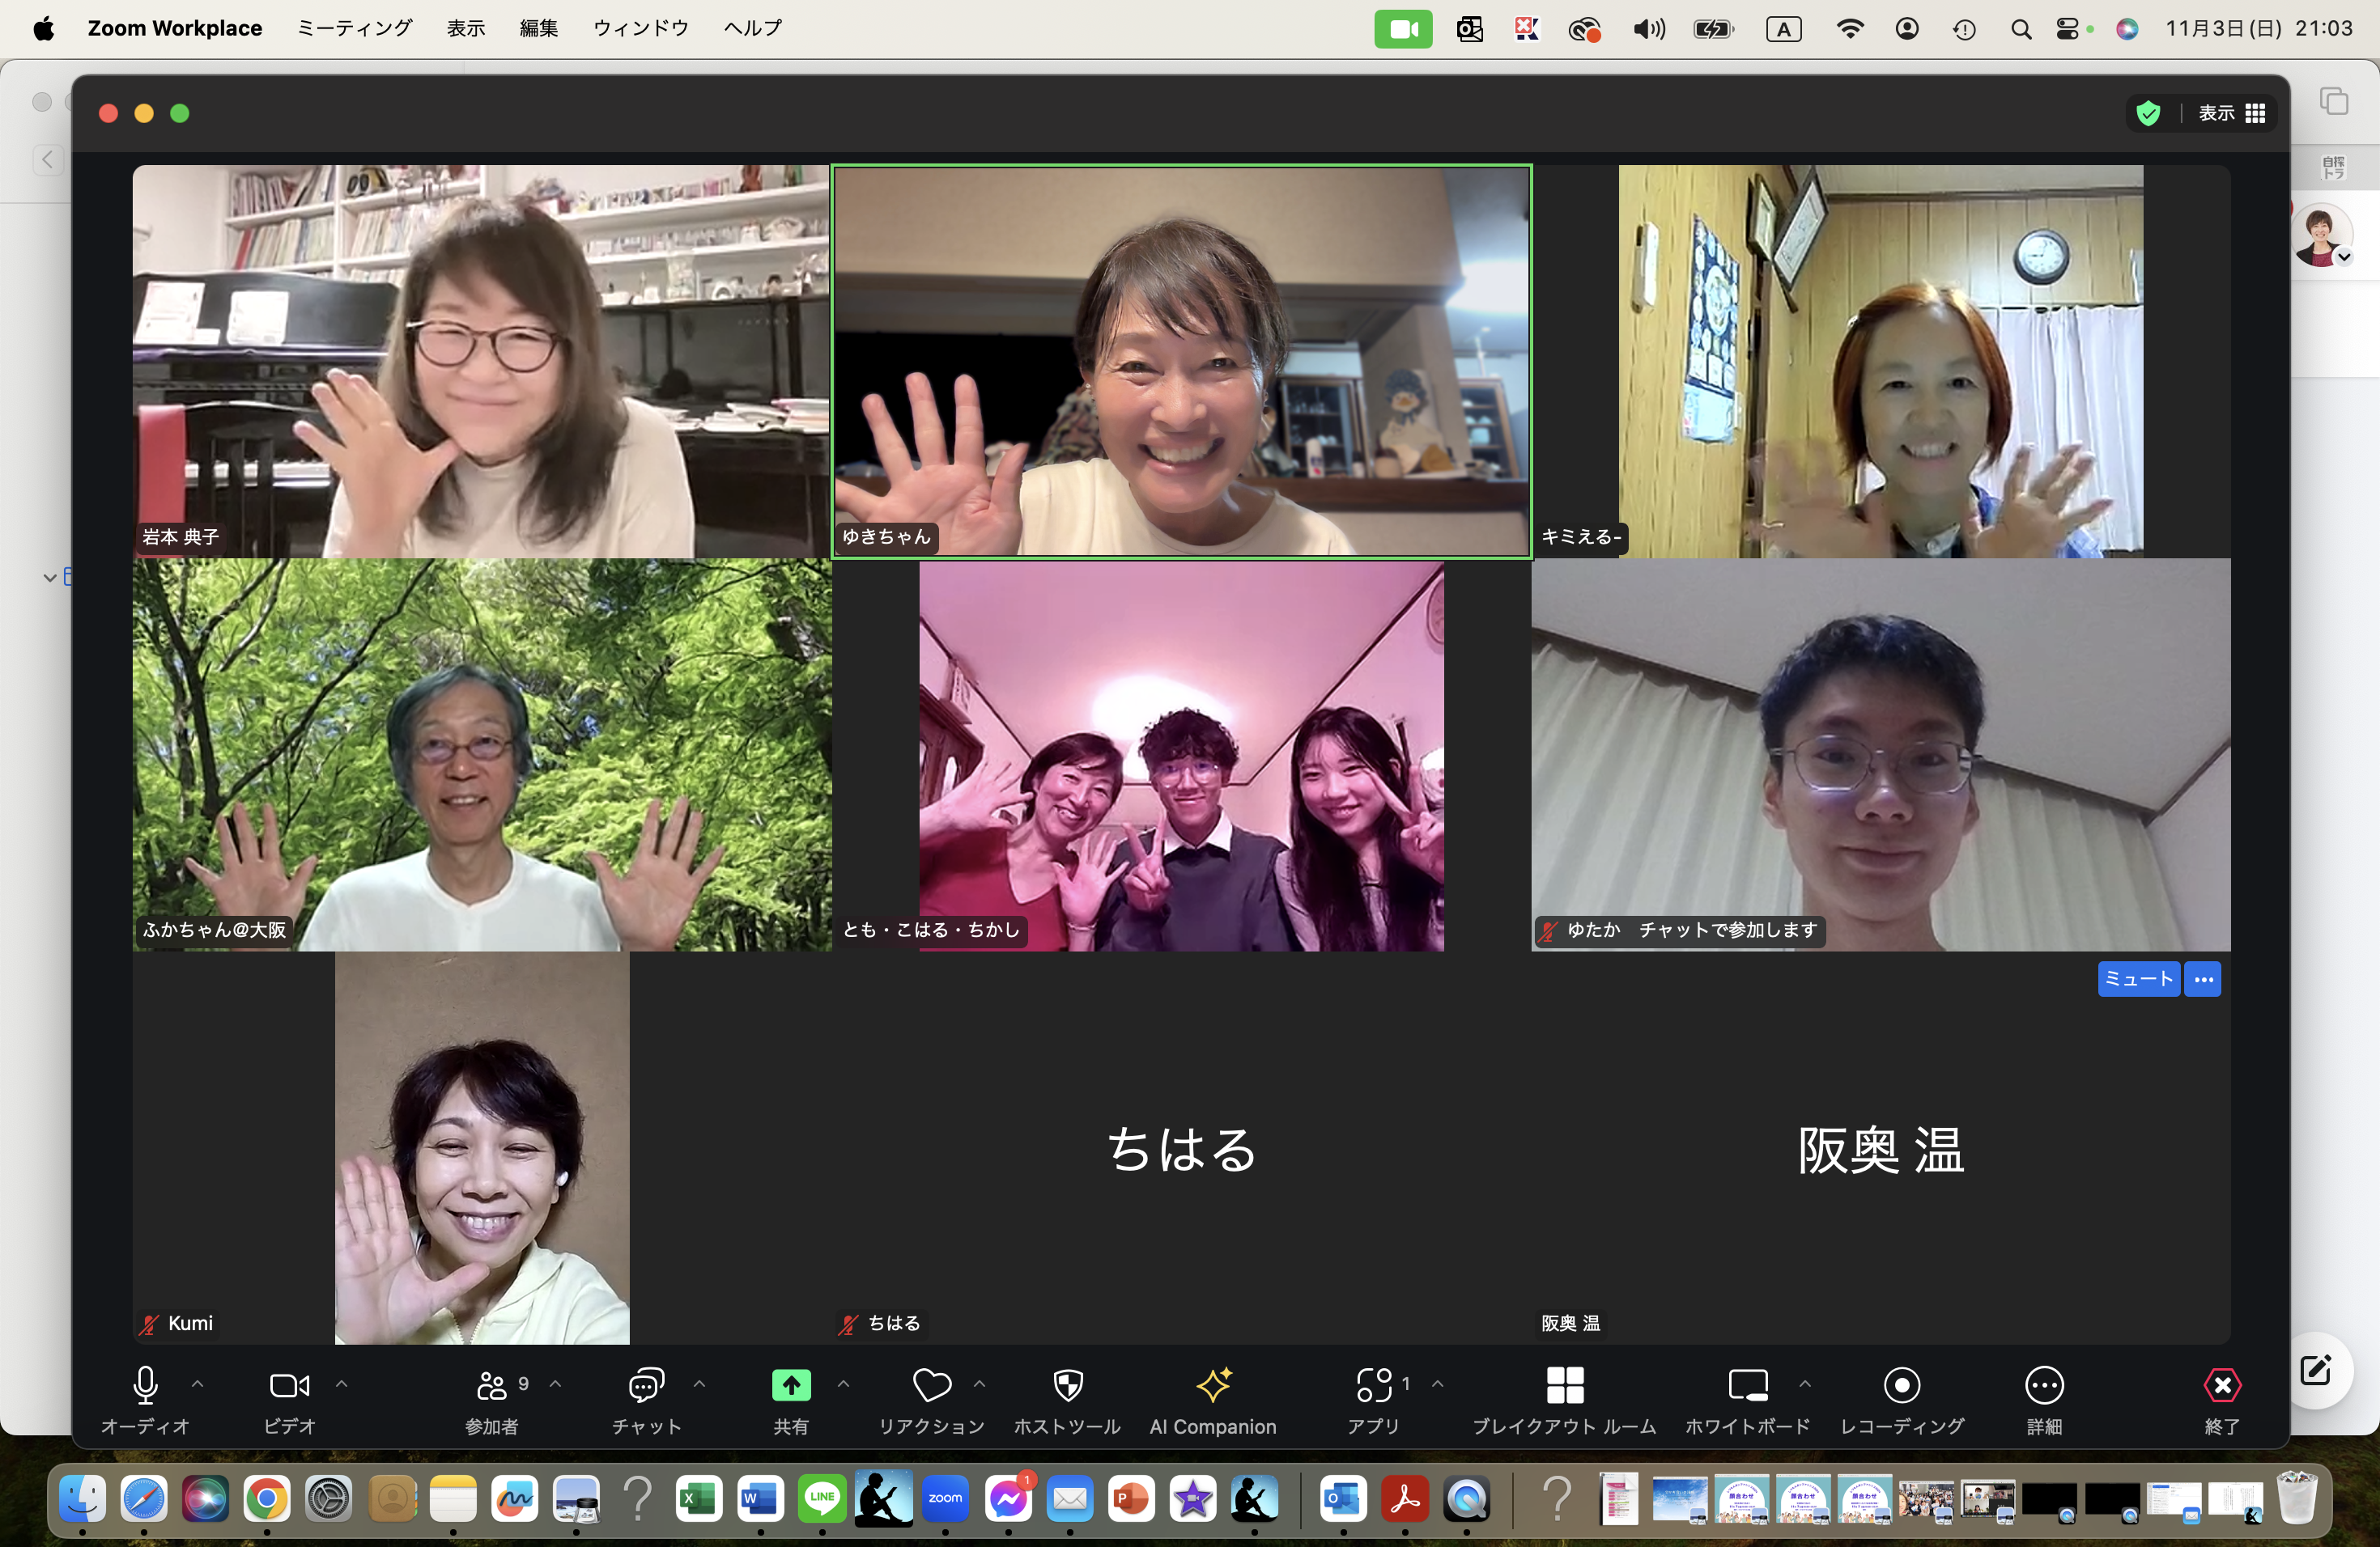Expand the video options chevron

point(342,1384)
